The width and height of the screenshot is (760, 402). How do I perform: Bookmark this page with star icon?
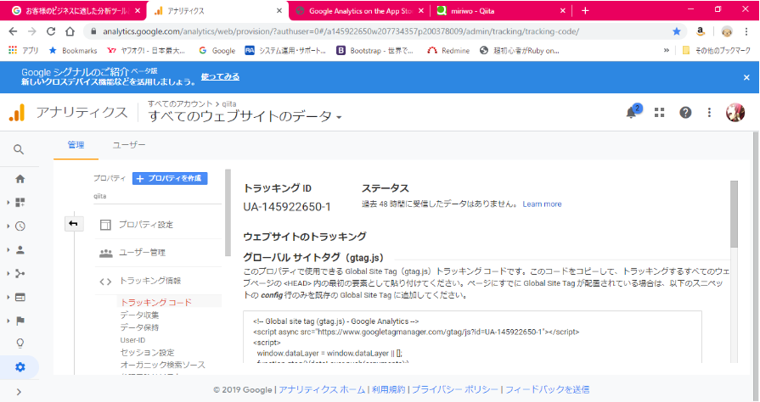coord(677,31)
